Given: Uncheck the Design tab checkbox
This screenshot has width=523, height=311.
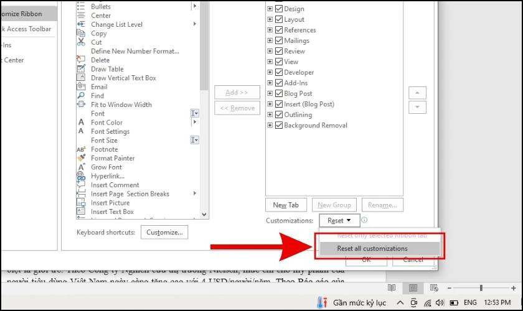Looking at the screenshot, I should (279, 9).
